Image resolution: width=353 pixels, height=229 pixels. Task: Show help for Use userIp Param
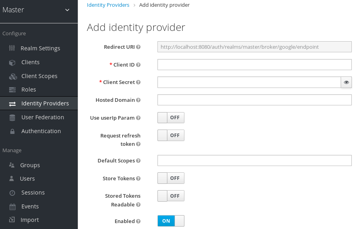(138, 118)
